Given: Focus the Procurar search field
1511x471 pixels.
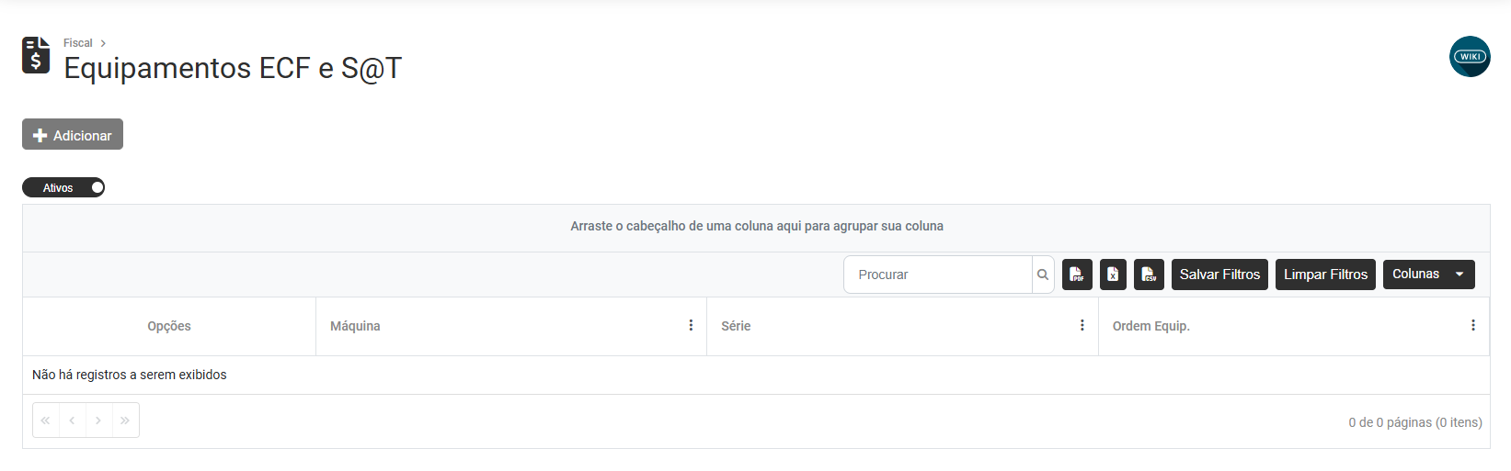Looking at the screenshot, I should tap(938, 275).
